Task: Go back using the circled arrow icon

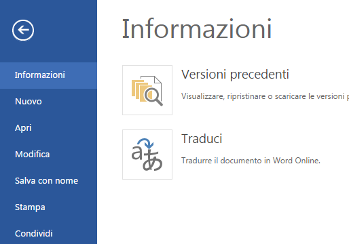Action: [23, 30]
